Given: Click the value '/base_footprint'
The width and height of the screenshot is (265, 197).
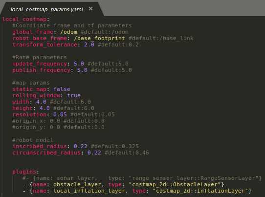Looking at the screenshot, I should (x=99, y=38).
